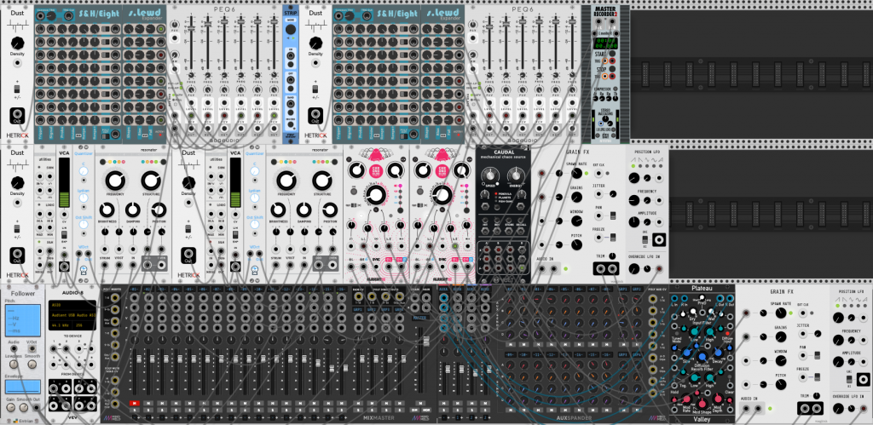Click the Lowpass knob on Follower
This screenshot has width=873, height=425.
point(14,364)
